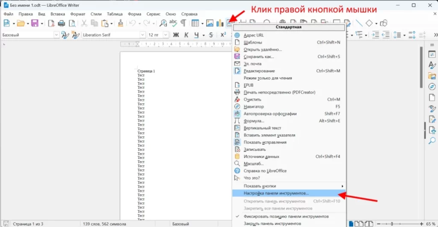Apply superscript X² icon

(x=223, y=35)
